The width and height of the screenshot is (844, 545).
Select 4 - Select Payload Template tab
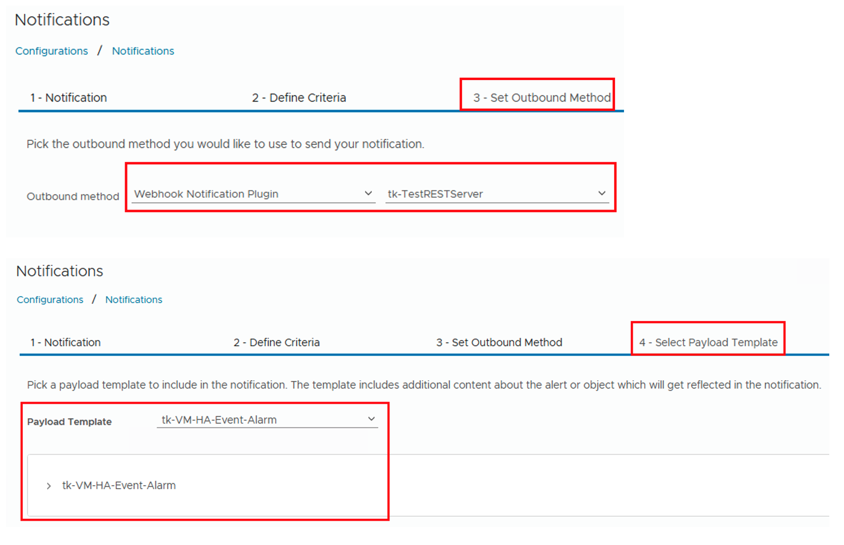[708, 342]
